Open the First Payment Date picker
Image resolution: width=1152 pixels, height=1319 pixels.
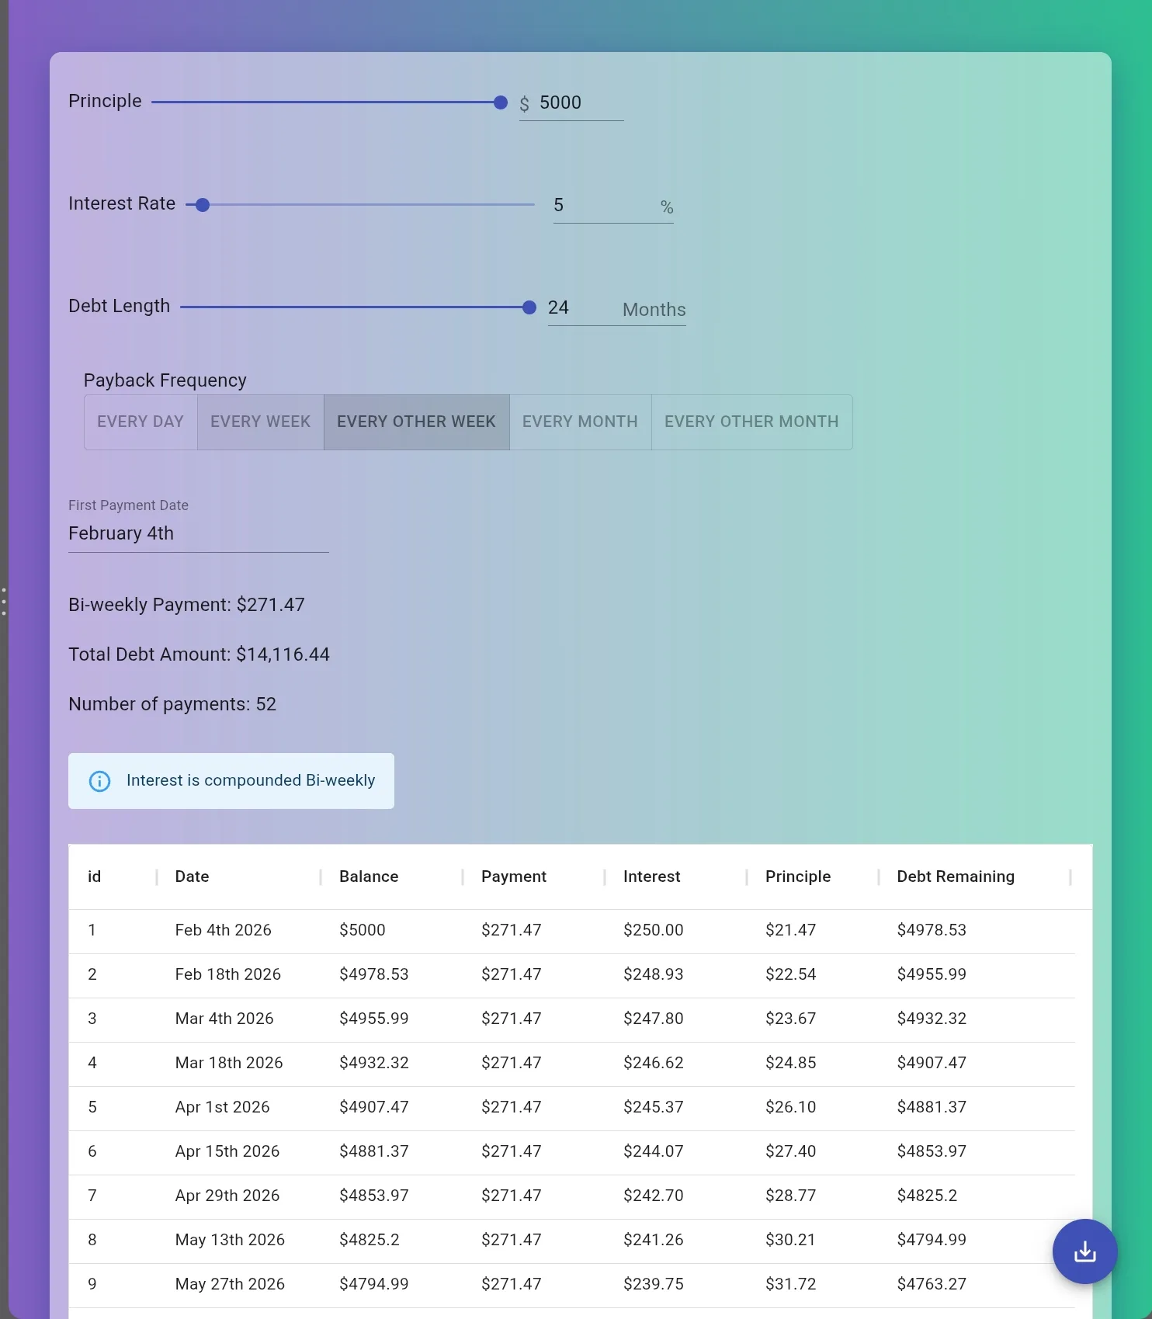198,533
